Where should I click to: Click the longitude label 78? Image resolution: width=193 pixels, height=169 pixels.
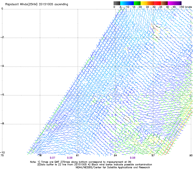pyautogui.click(x=40, y=155)
